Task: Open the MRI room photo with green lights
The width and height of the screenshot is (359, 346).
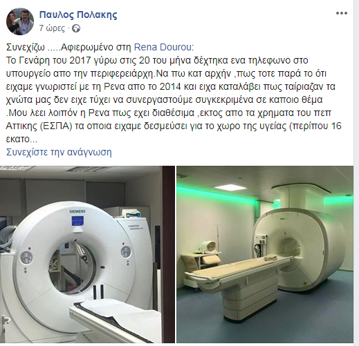Action: coord(265,254)
